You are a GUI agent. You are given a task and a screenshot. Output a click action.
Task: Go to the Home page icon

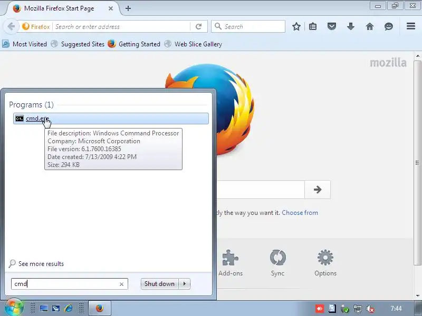click(370, 26)
